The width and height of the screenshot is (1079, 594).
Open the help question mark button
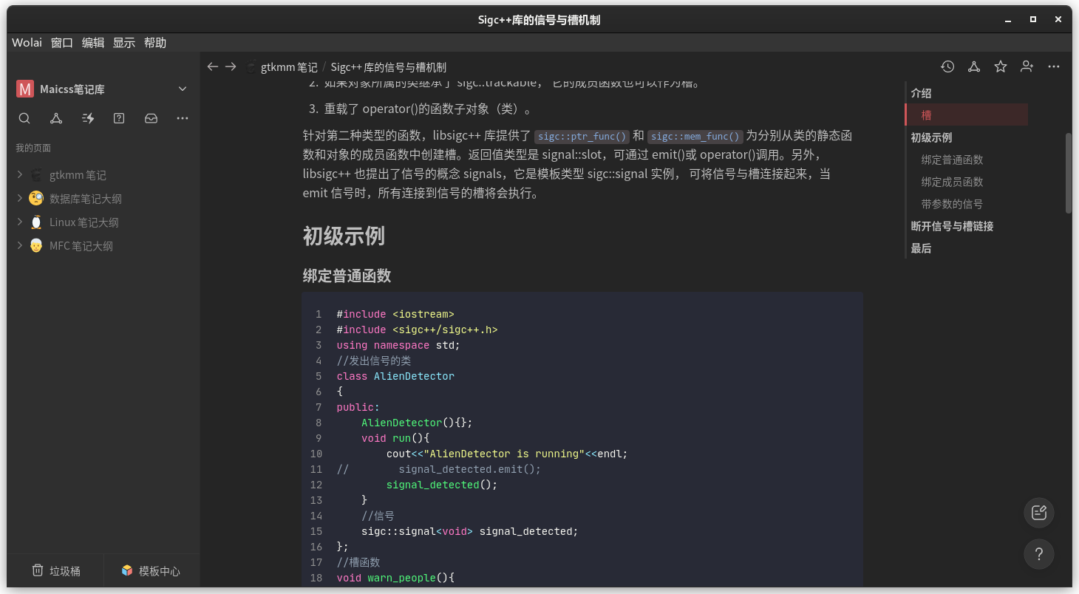click(x=1039, y=554)
